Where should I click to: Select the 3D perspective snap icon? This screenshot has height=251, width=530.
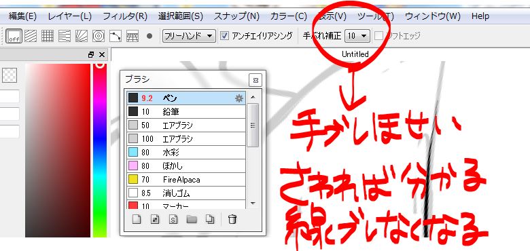click(132, 36)
